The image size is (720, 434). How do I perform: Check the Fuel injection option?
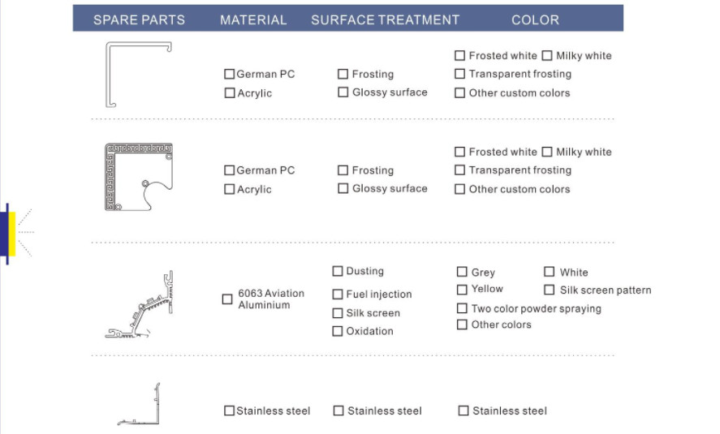point(338,294)
